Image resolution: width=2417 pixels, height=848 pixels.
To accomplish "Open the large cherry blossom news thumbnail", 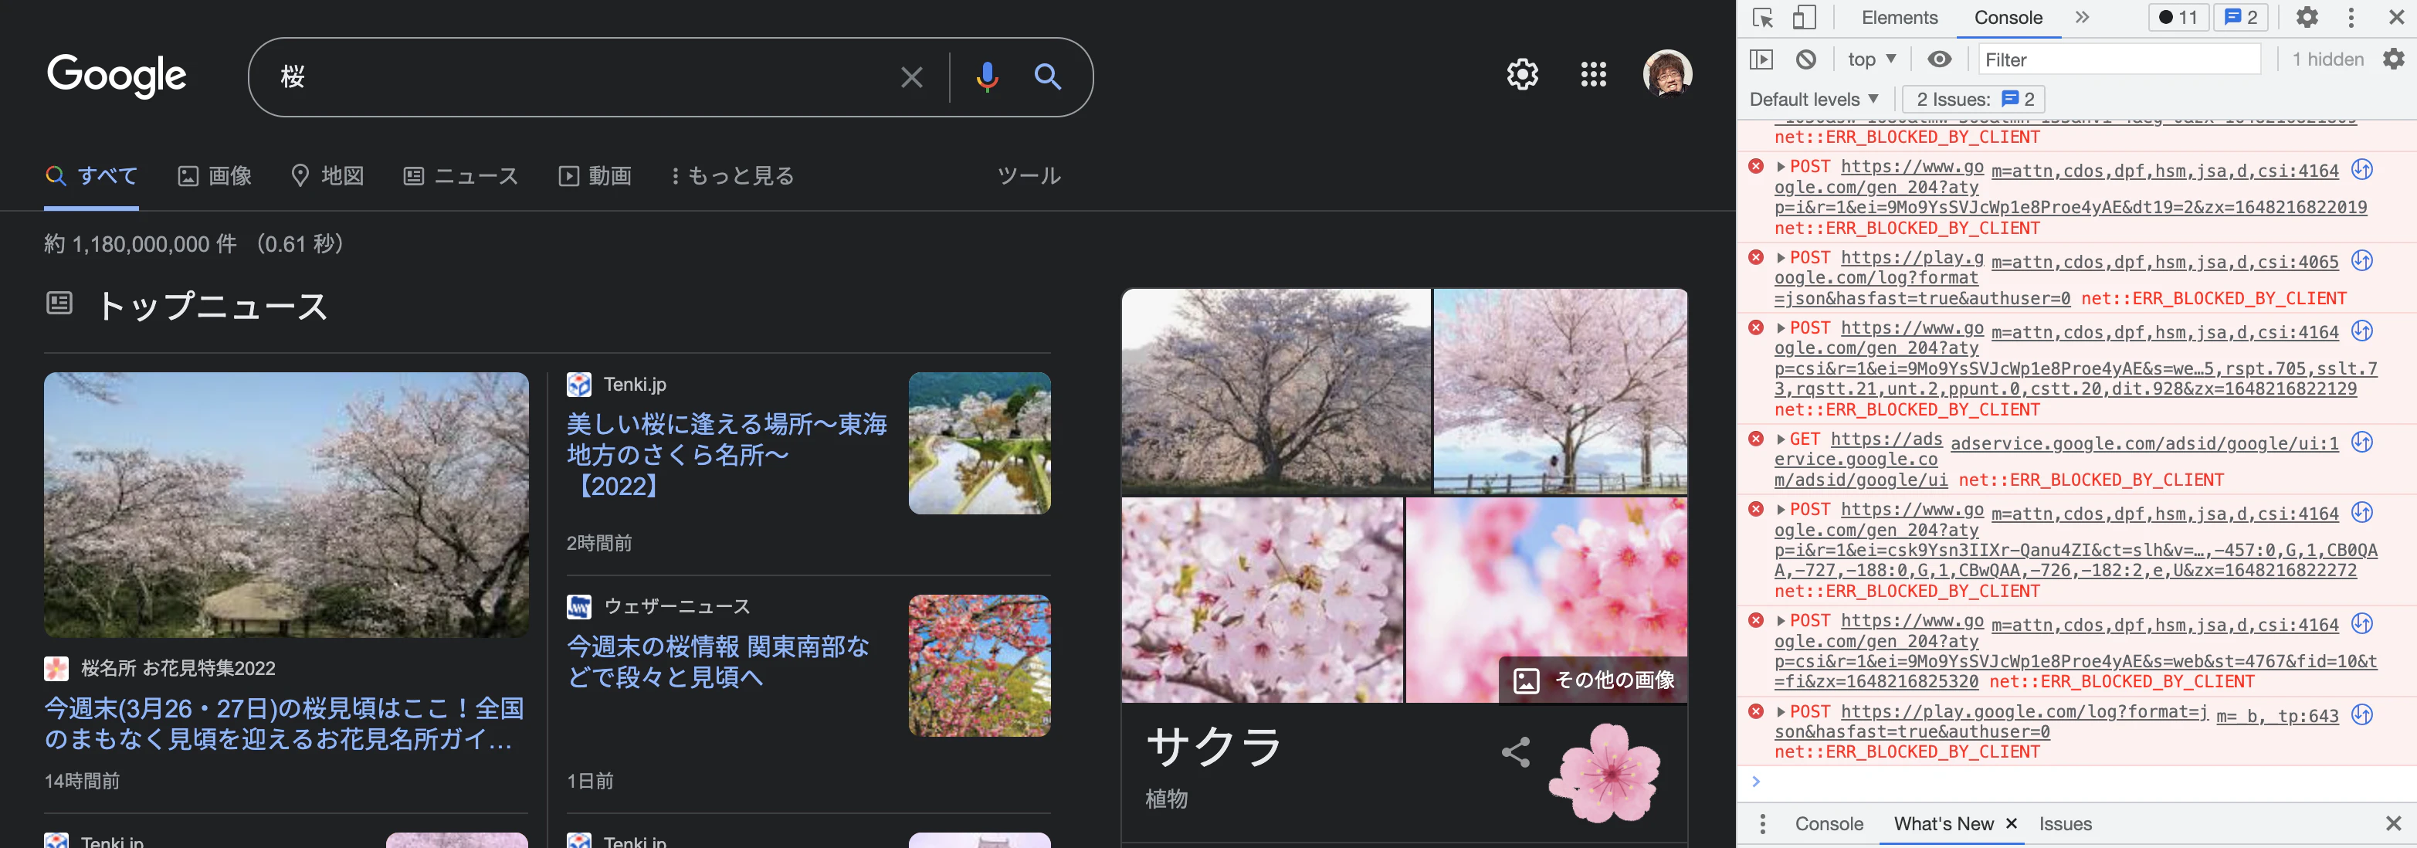I will click(x=286, y=504).
